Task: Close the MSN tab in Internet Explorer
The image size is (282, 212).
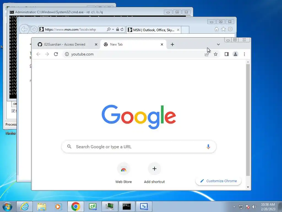Action: pos(178,30)
